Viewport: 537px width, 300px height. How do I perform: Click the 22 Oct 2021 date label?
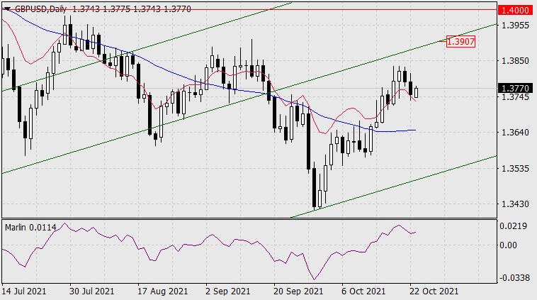pos(434,291)
